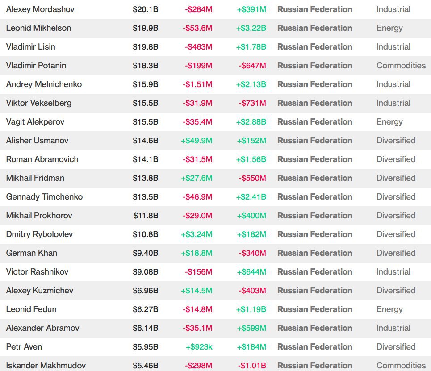
Task: Select the +$3.22B YTD change value
Action: click(x=251, y=28)
